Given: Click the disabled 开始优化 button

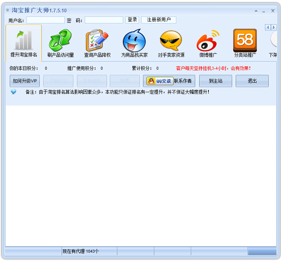Looking at the screenshot, I should 58,81.
